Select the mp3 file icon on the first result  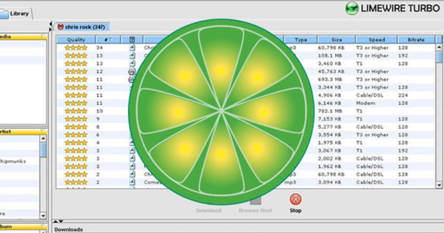click(x=133, y=47)
